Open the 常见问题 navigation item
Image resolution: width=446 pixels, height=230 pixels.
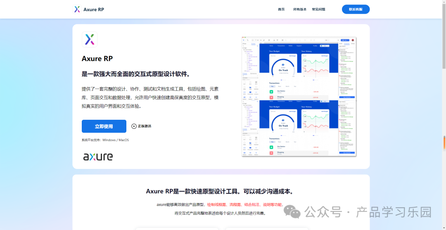click(318, 9)
